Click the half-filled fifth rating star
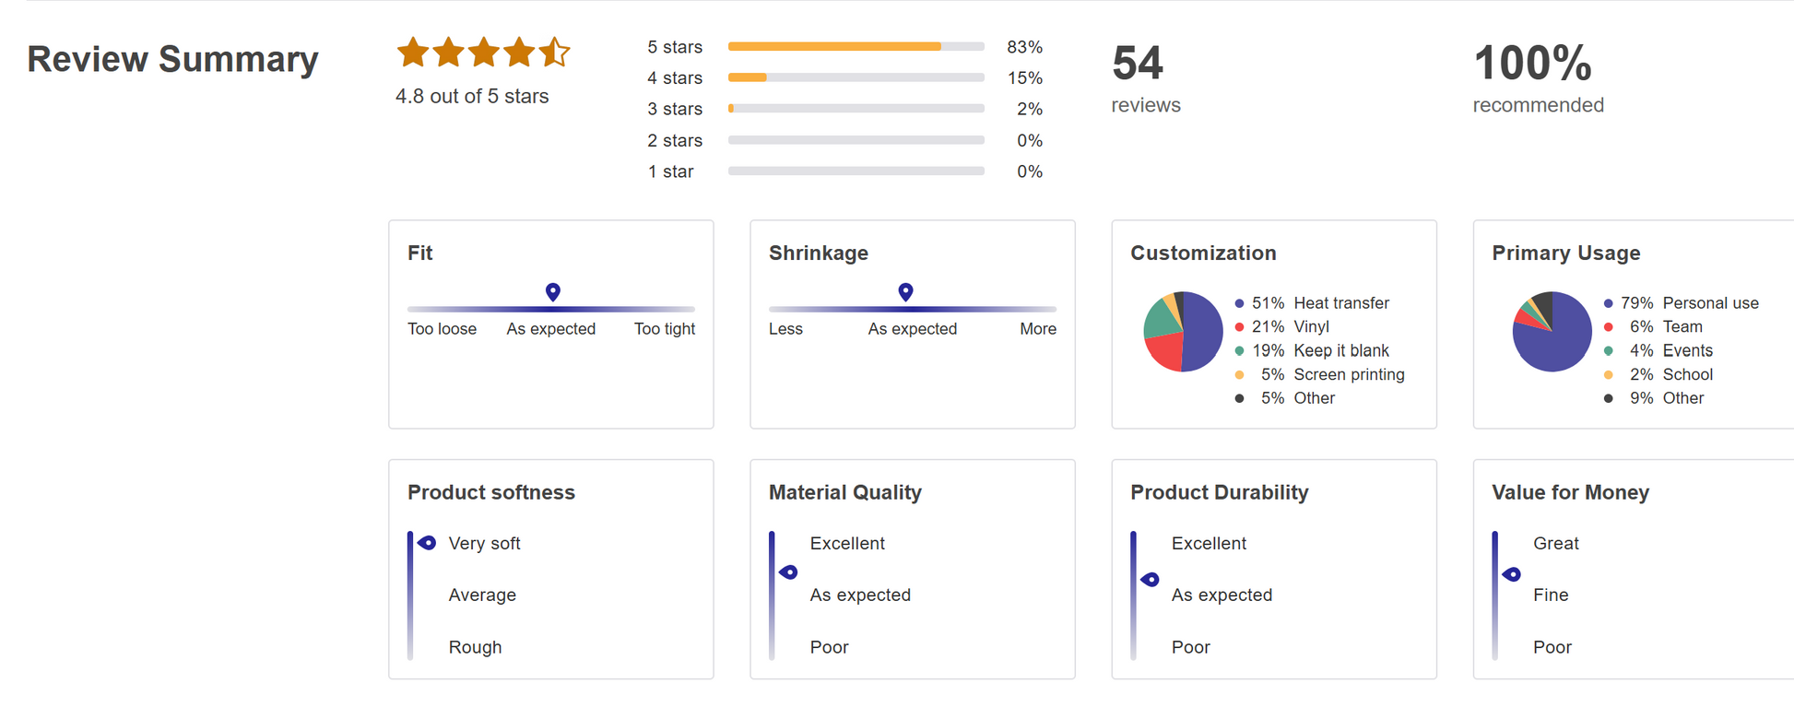This screenshot has width=1794, height=707. [x=554, y=53]
